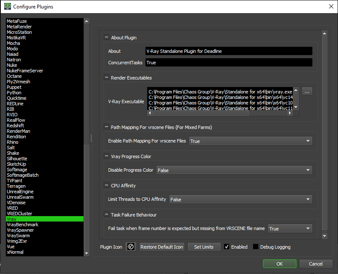The width and height of the screenshot is (338, 274).
Task: Open the Limit Threads to CPU Affinity dropdown
Action: click(241, 199)
